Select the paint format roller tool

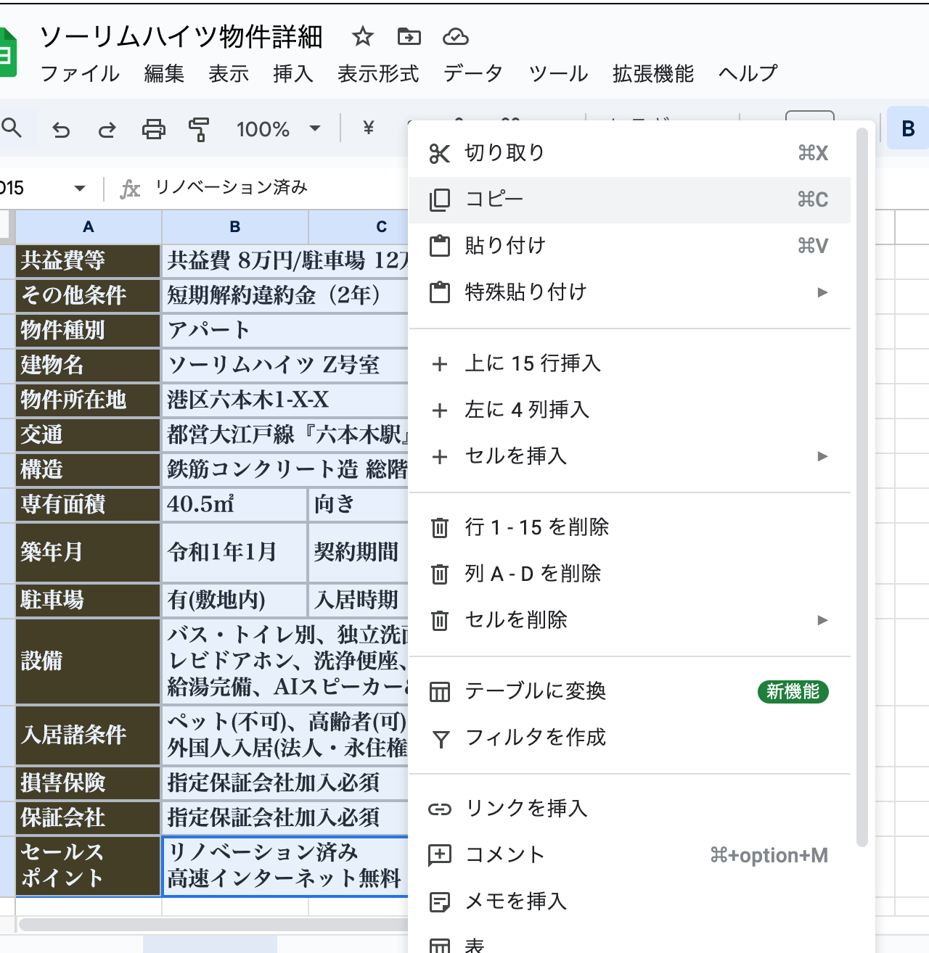[x=198, y=130]
